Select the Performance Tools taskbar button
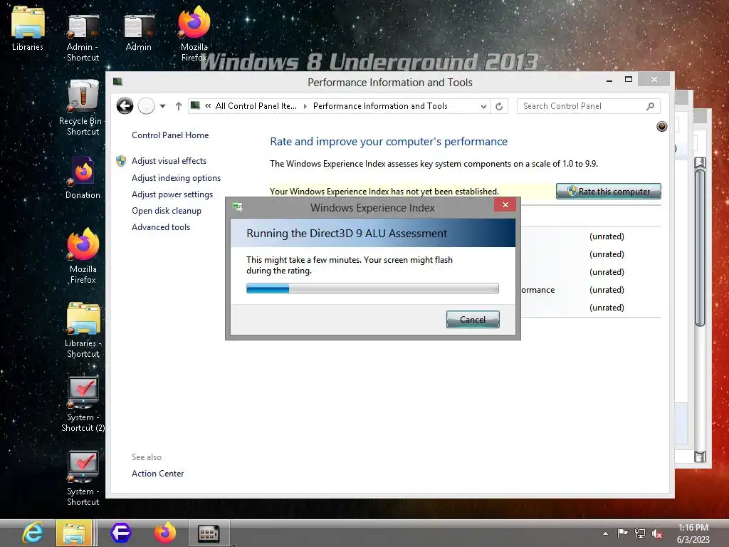729x547 pixels. (x=209, y=533)
